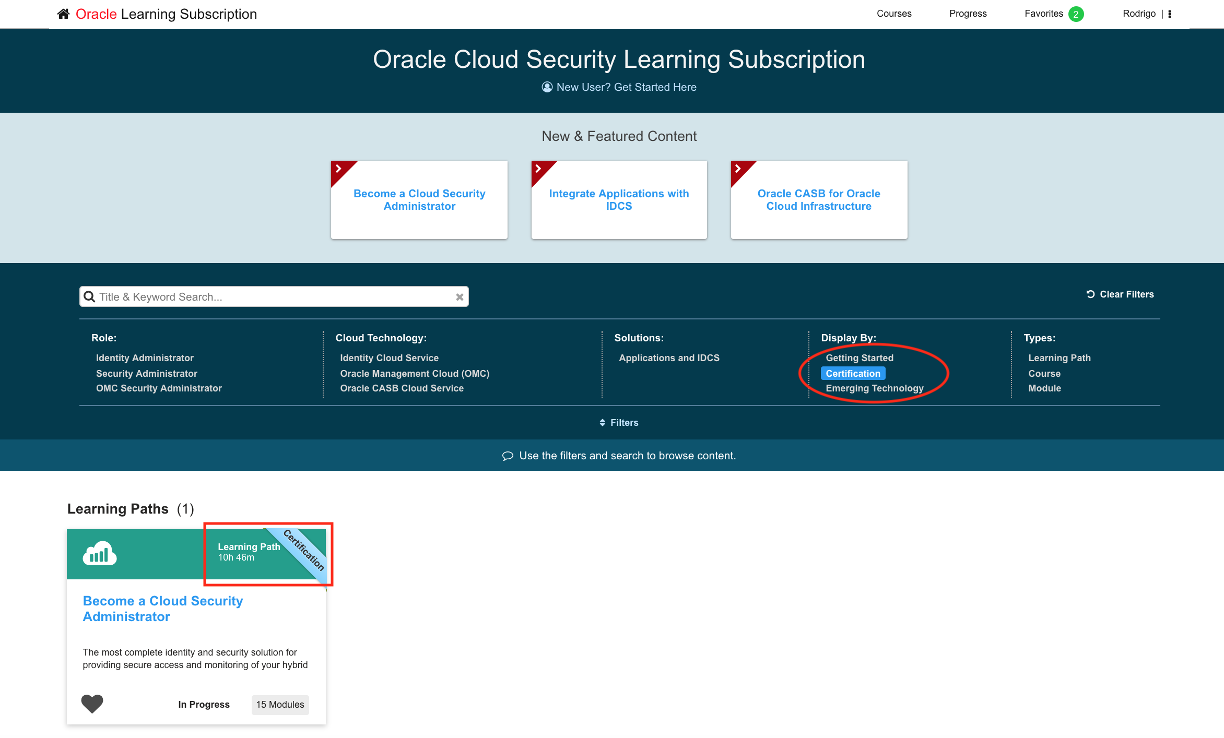Filter by OMC Security Administrator role
The height and width of the screenshot is (738, 1224).
(x=159, y=388)
